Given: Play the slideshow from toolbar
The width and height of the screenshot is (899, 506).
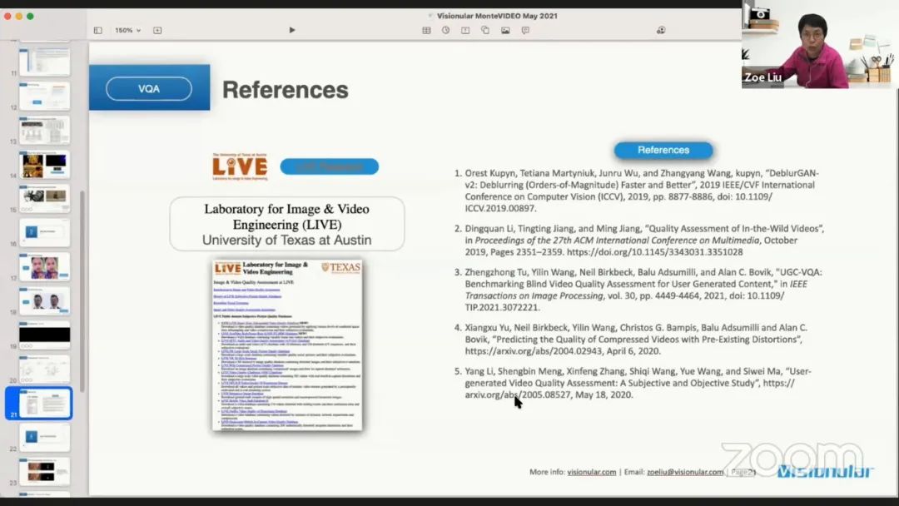Looking at the screenshot, I should [x=292, y=30].
